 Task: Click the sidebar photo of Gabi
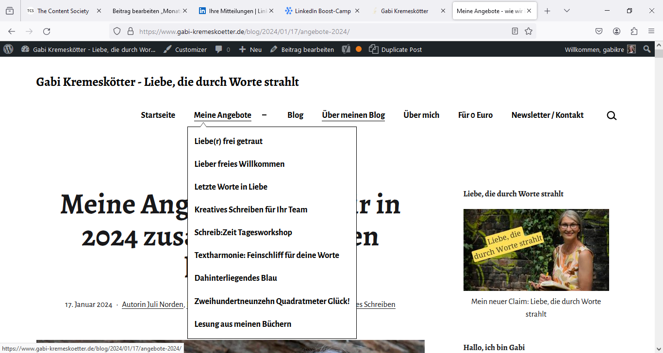tap(536, 250)
